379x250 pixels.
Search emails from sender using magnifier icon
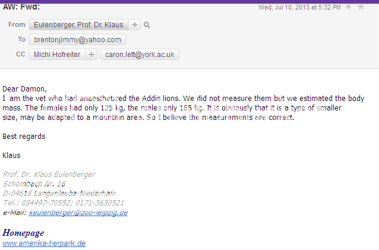tap(147, 25)
